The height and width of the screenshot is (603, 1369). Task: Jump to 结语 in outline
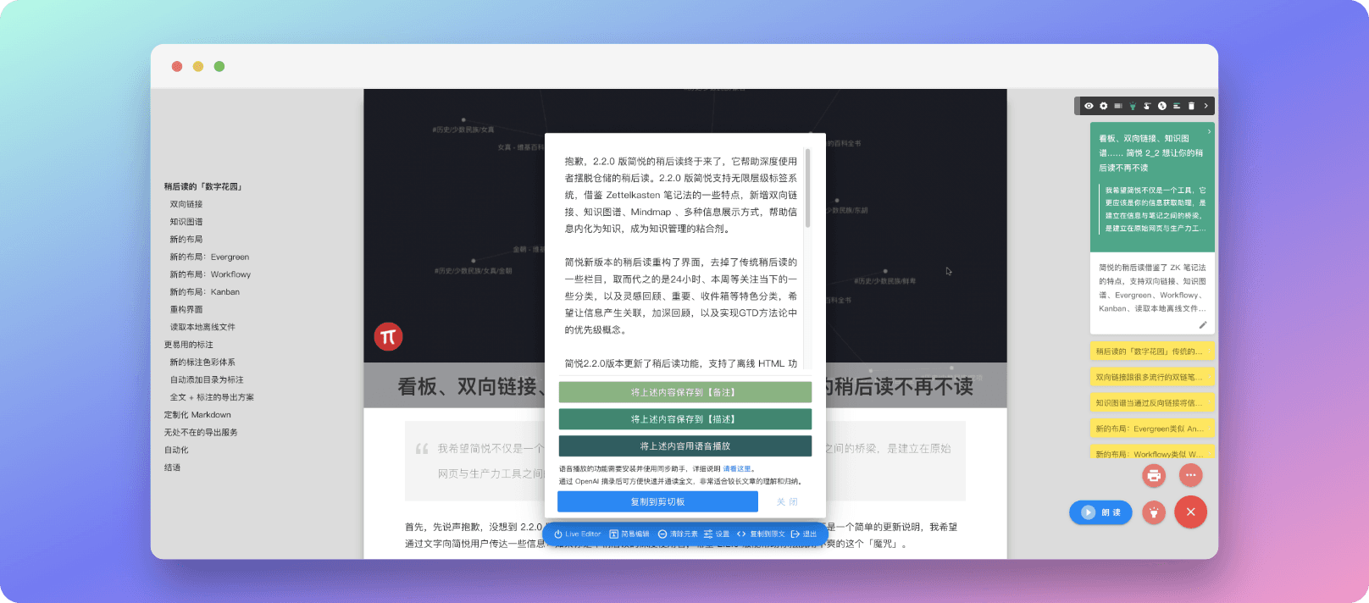coord(172,467)
